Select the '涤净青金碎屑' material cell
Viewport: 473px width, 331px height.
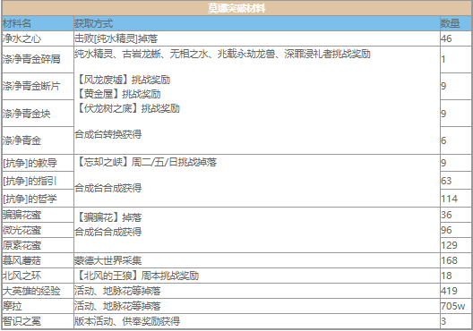[x=38, y=59]
